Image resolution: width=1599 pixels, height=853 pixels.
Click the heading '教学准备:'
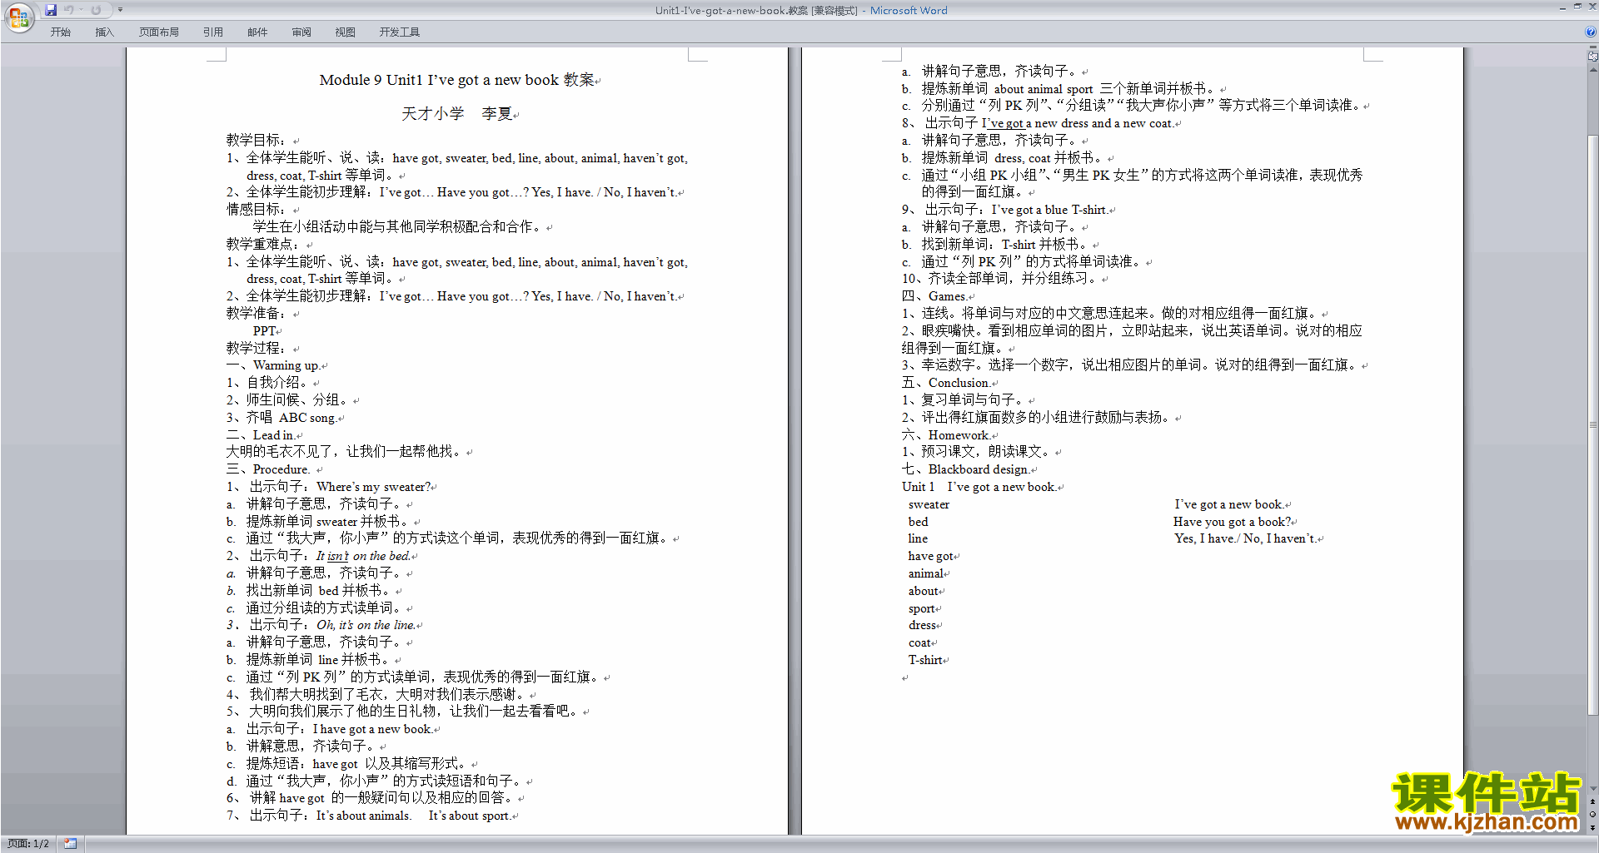coord(257,313)
